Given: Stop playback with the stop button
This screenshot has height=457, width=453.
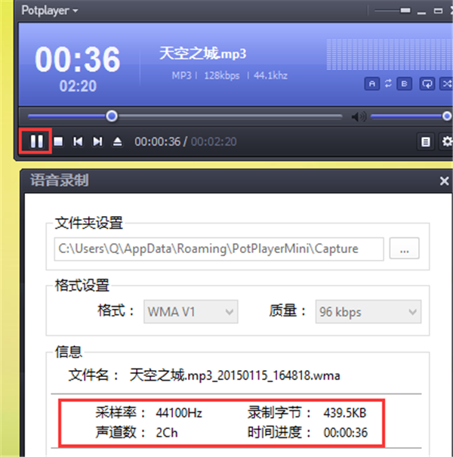Looking at the screenshot, I should pyautogui.click(x=58, y=141).
